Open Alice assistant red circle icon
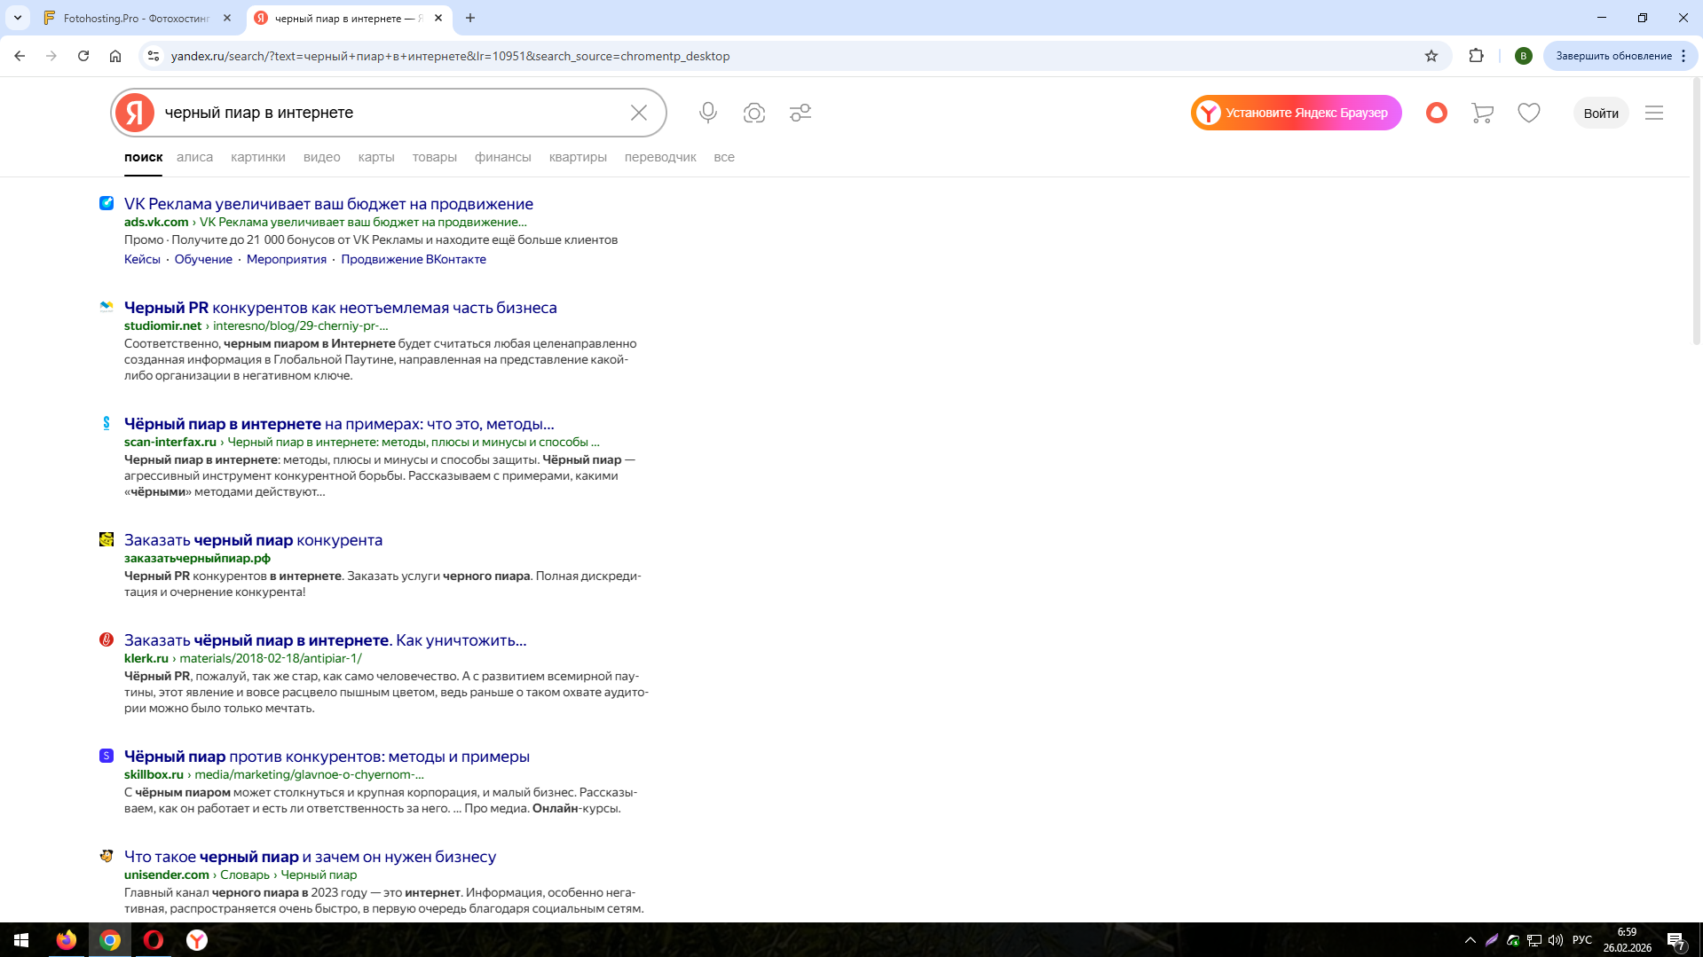The width and height of the screenshot is (1703, 957). pyautogui.click(x=1437, y=113)
